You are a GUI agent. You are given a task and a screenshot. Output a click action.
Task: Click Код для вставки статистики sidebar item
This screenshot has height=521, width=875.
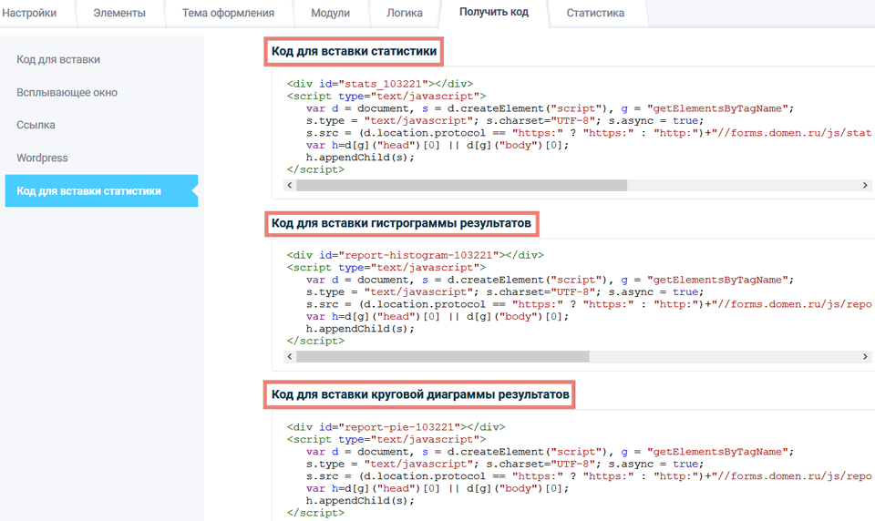click(x=89, y=191)
